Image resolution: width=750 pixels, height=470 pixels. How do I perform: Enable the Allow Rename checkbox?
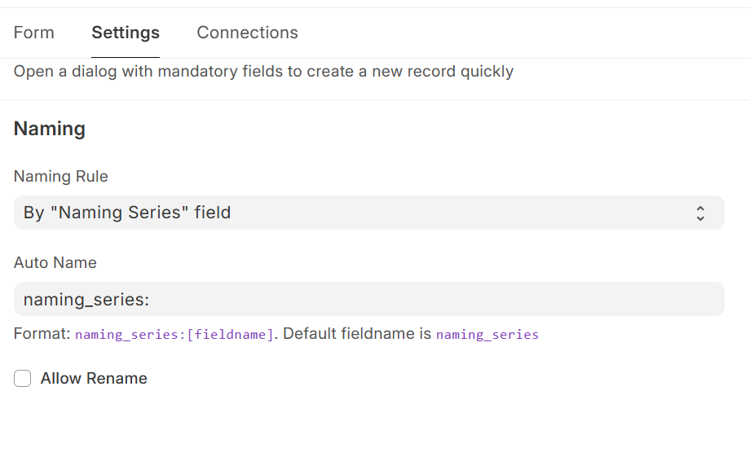click(x=23, y=378)
